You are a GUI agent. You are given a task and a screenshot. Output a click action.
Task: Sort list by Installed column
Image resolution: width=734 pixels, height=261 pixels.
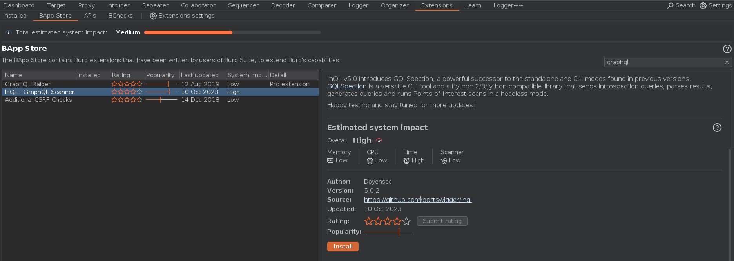tap(93, 75)
